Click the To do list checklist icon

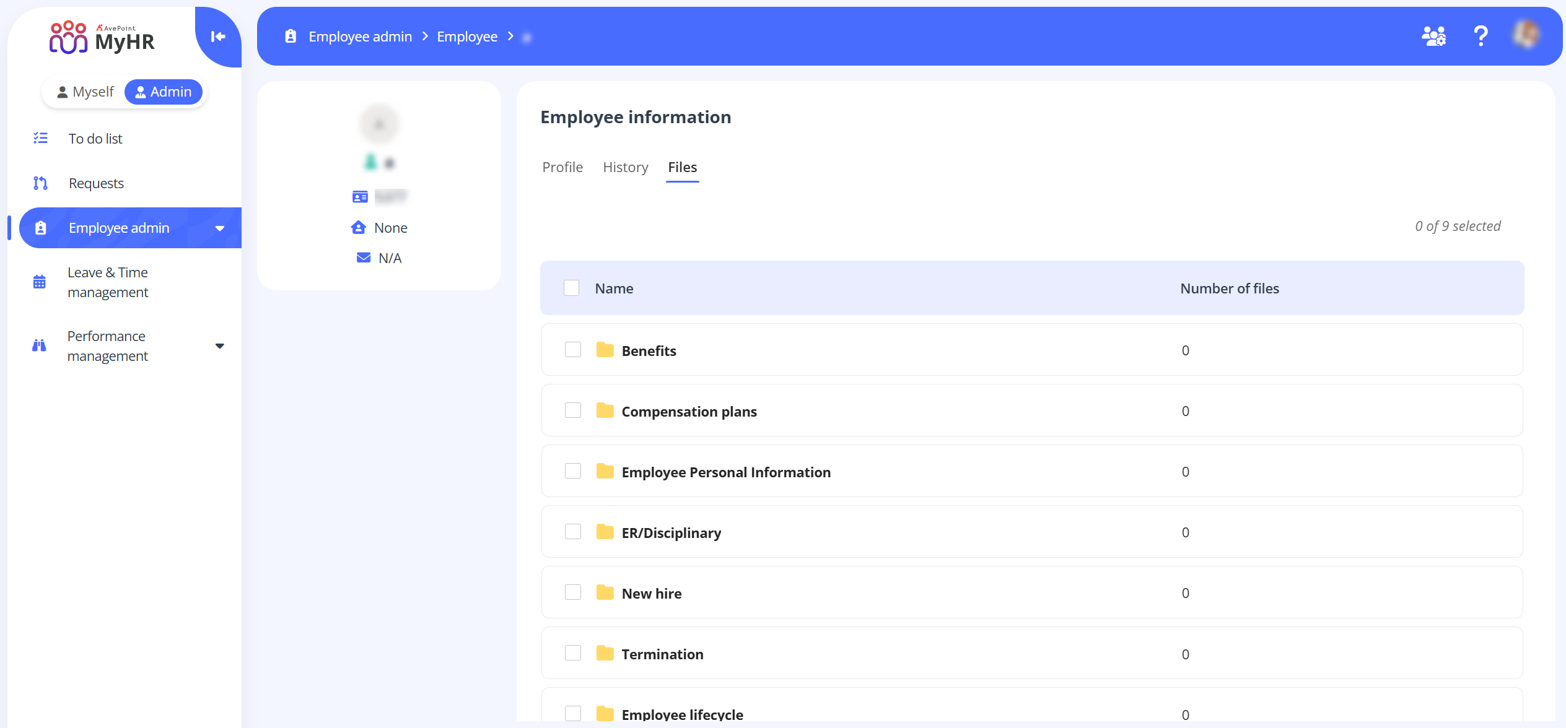point(40,138)
